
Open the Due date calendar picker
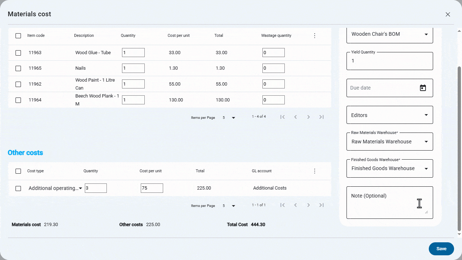click(423, 88)
